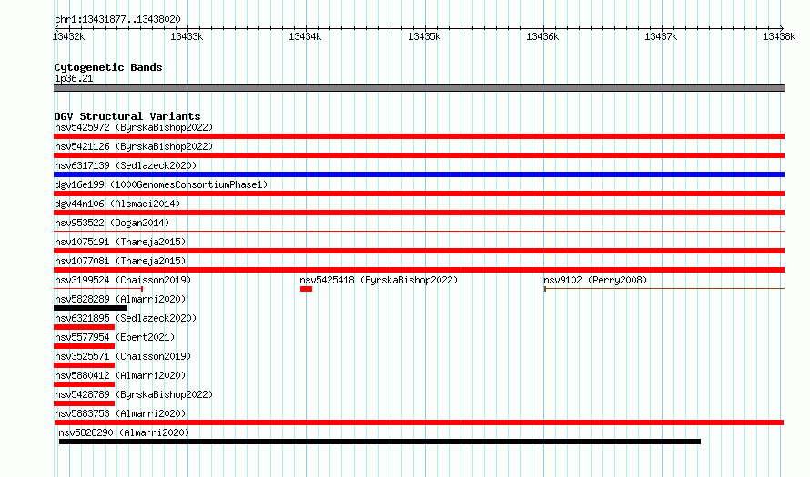Click red bar under nsv1075191
Screen dimensions: 810x477
point(419,251)
